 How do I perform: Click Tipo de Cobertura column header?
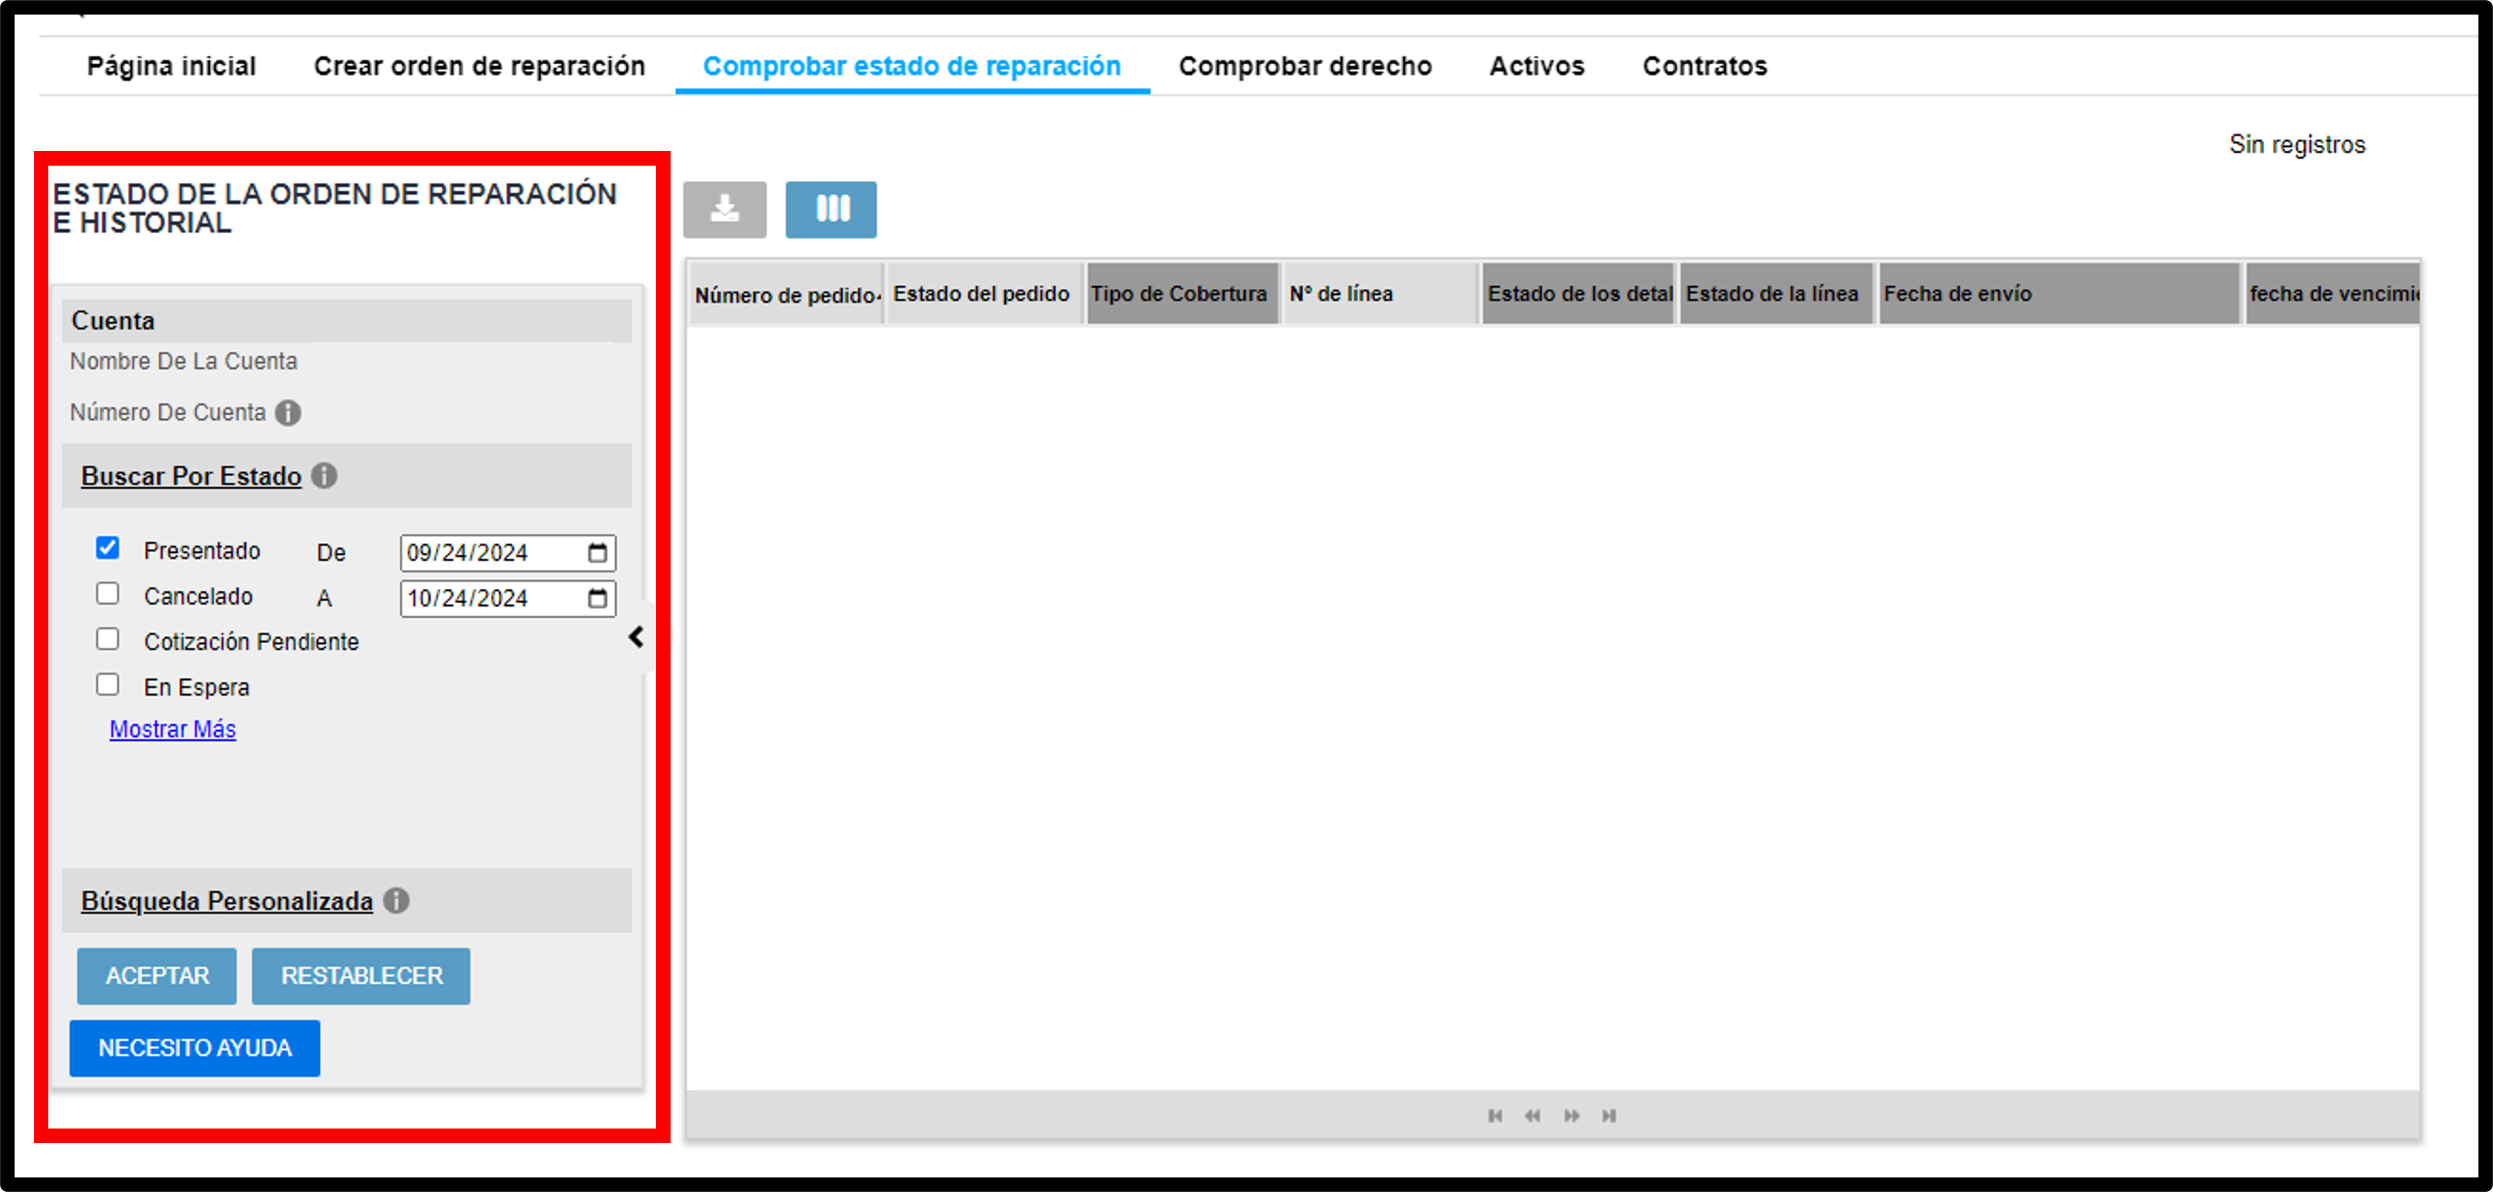[x=1183, y=294]
